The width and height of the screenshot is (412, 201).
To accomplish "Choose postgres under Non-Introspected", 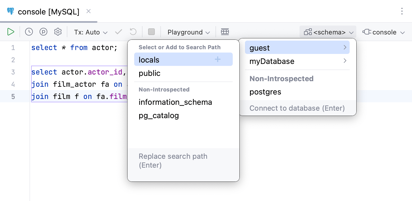I will click(265, 92).
